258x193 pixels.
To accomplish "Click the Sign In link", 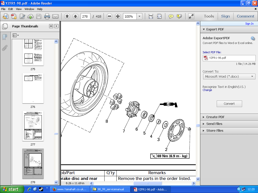I will 249,24.
